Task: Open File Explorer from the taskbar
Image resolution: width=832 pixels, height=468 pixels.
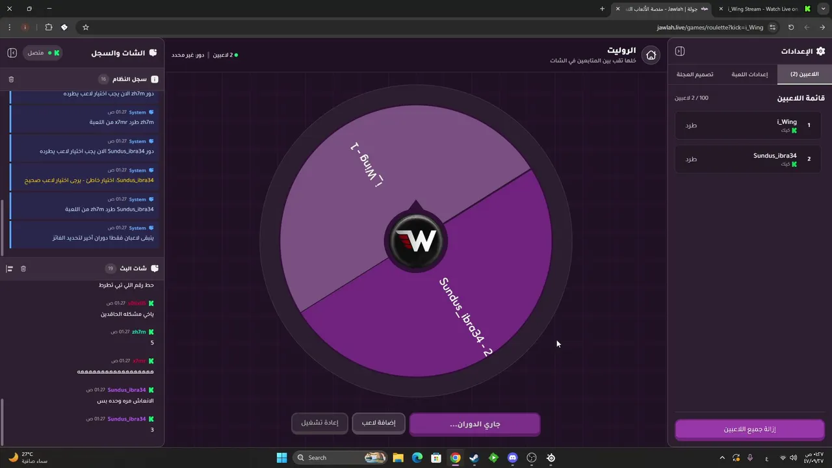Action: 398,458
